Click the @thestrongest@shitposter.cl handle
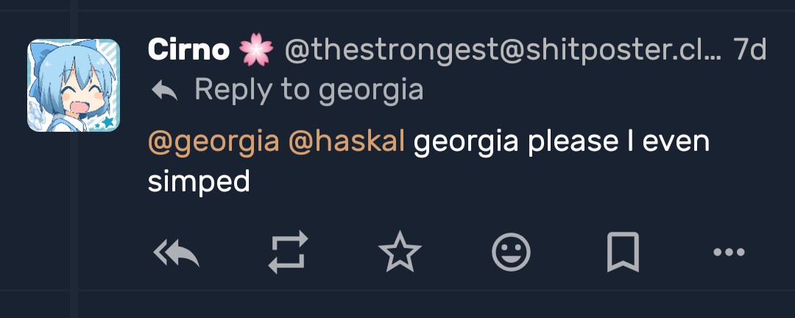 pos(501,51)
